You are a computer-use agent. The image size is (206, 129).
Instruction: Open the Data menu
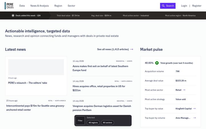22,6
